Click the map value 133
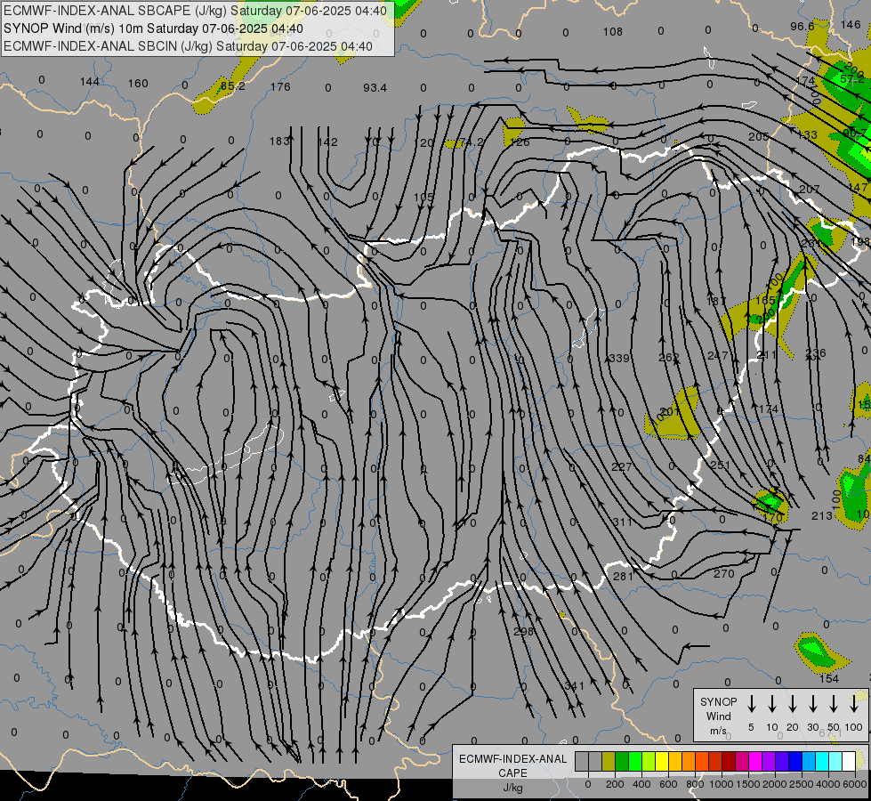Screen dimensions: 871x801 tap(807, 134)
